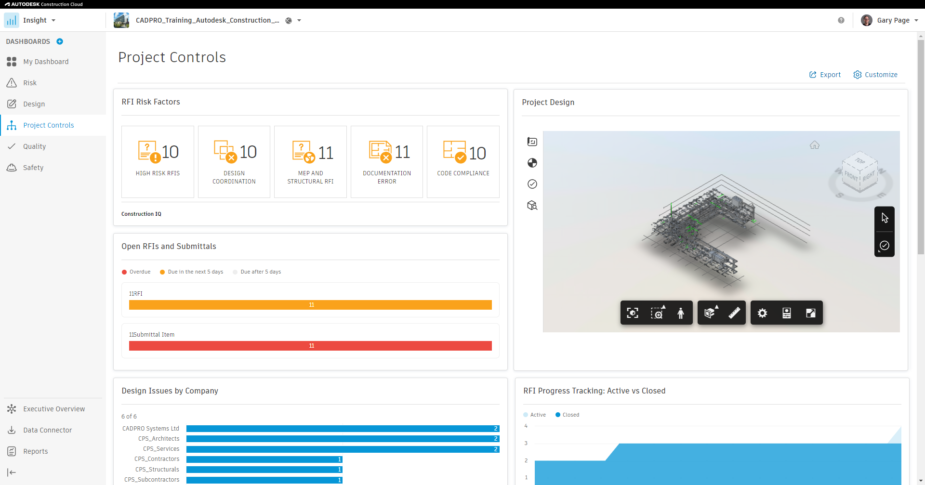Click the CPS_Services bar
The width and height of the screenshot is (925, 485).
coord(343,449)
